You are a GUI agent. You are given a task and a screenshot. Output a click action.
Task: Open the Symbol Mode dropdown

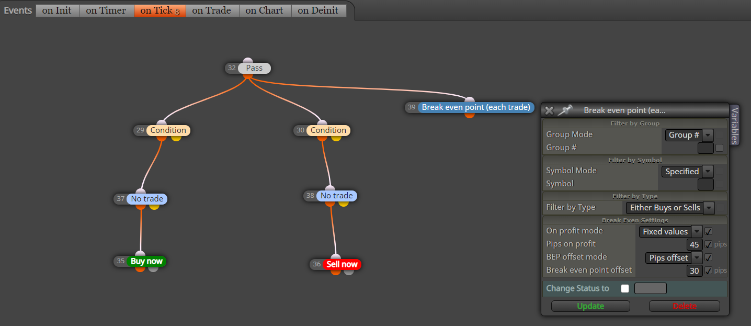coord(687,171)
